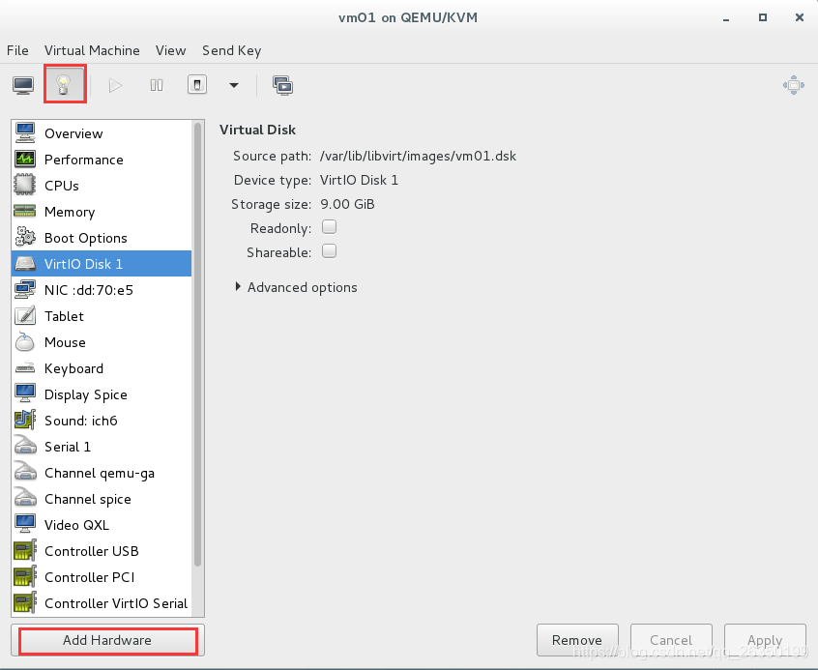Select Channel spice icon
The width and height of the screenshot is (818, 670).
pos(25,498)
